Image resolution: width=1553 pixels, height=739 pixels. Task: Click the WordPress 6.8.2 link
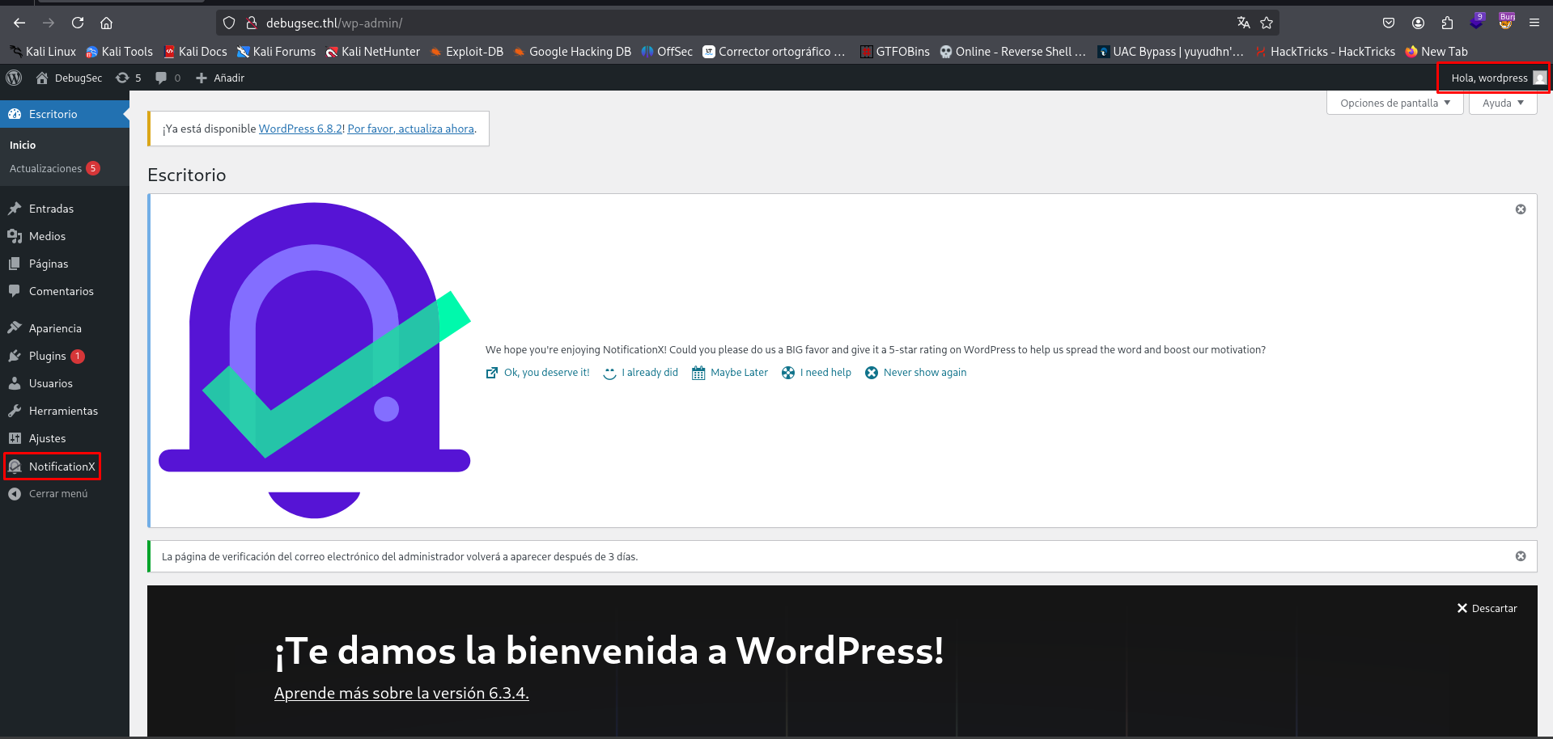[x=301, y=129]
